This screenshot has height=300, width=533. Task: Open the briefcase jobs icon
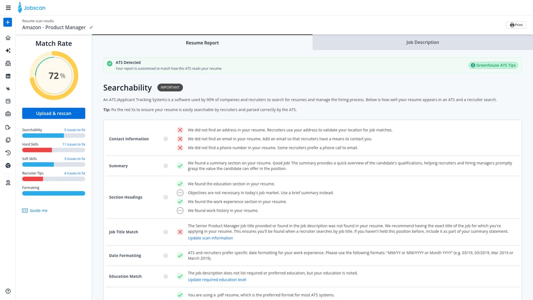(x=8, y=114)
